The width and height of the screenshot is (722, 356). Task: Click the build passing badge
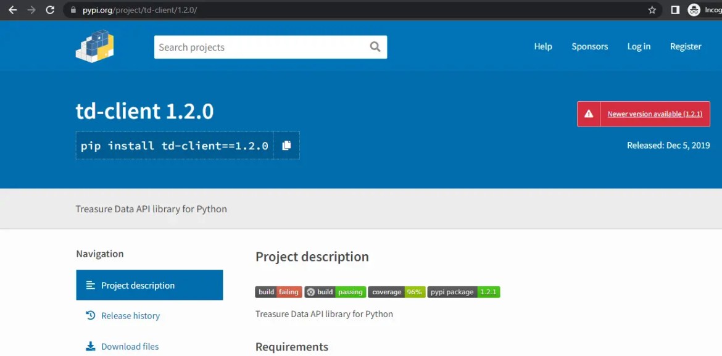click(335, 292)
